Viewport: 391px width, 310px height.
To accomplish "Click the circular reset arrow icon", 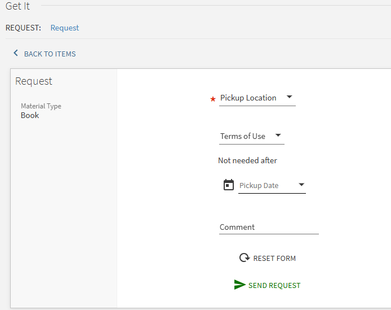I will pyautogui.click(x=244, y=258).
